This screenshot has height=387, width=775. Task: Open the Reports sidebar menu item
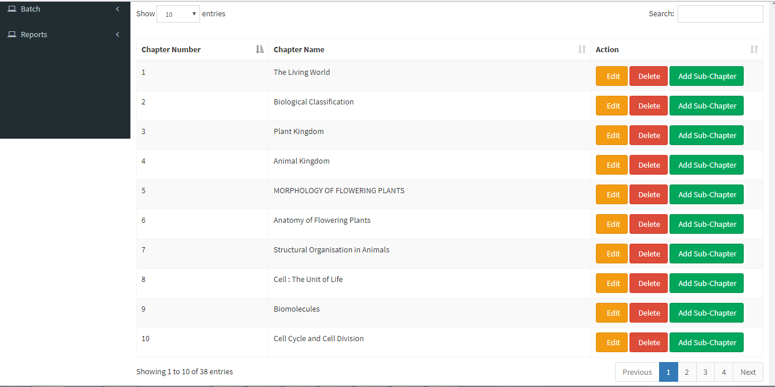tap(34, 35)
